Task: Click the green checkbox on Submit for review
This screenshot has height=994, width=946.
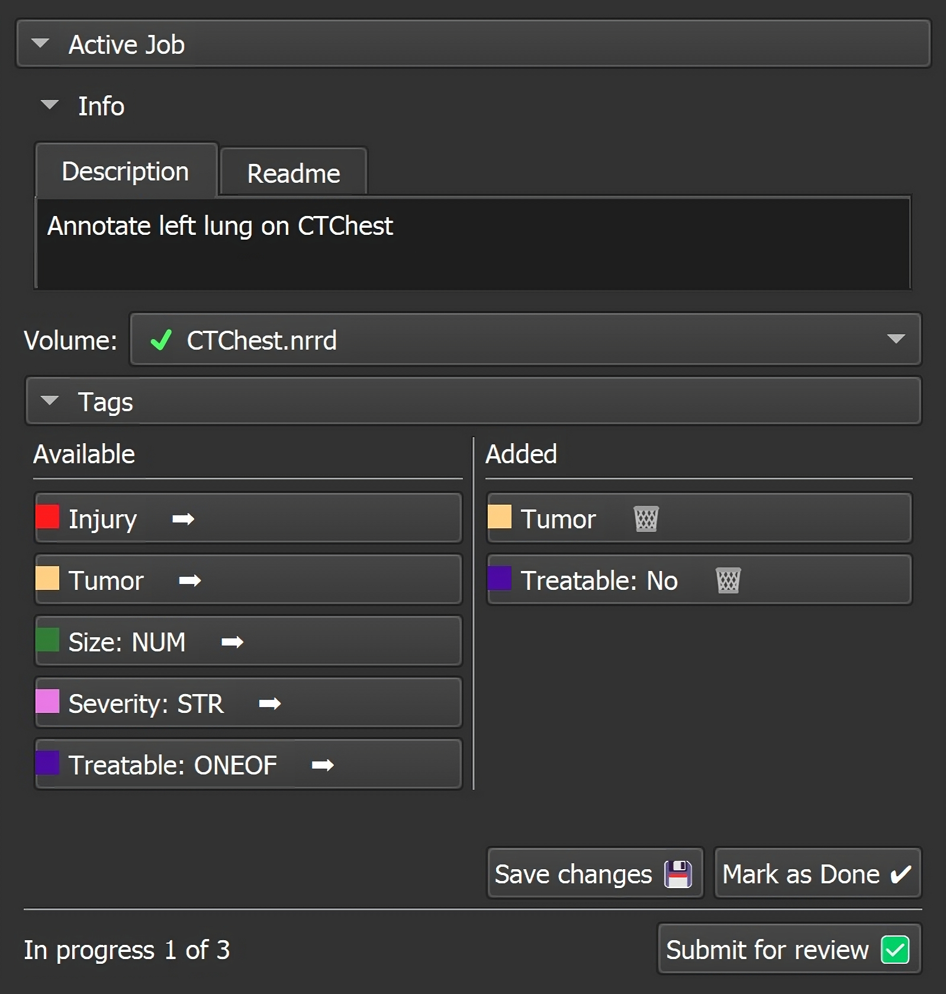Action: 894,950
